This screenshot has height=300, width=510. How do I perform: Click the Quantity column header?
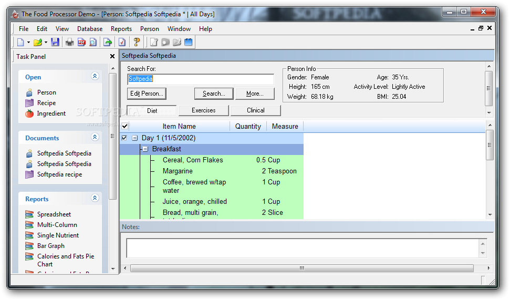pyautogui.click(x=248, y=126)
